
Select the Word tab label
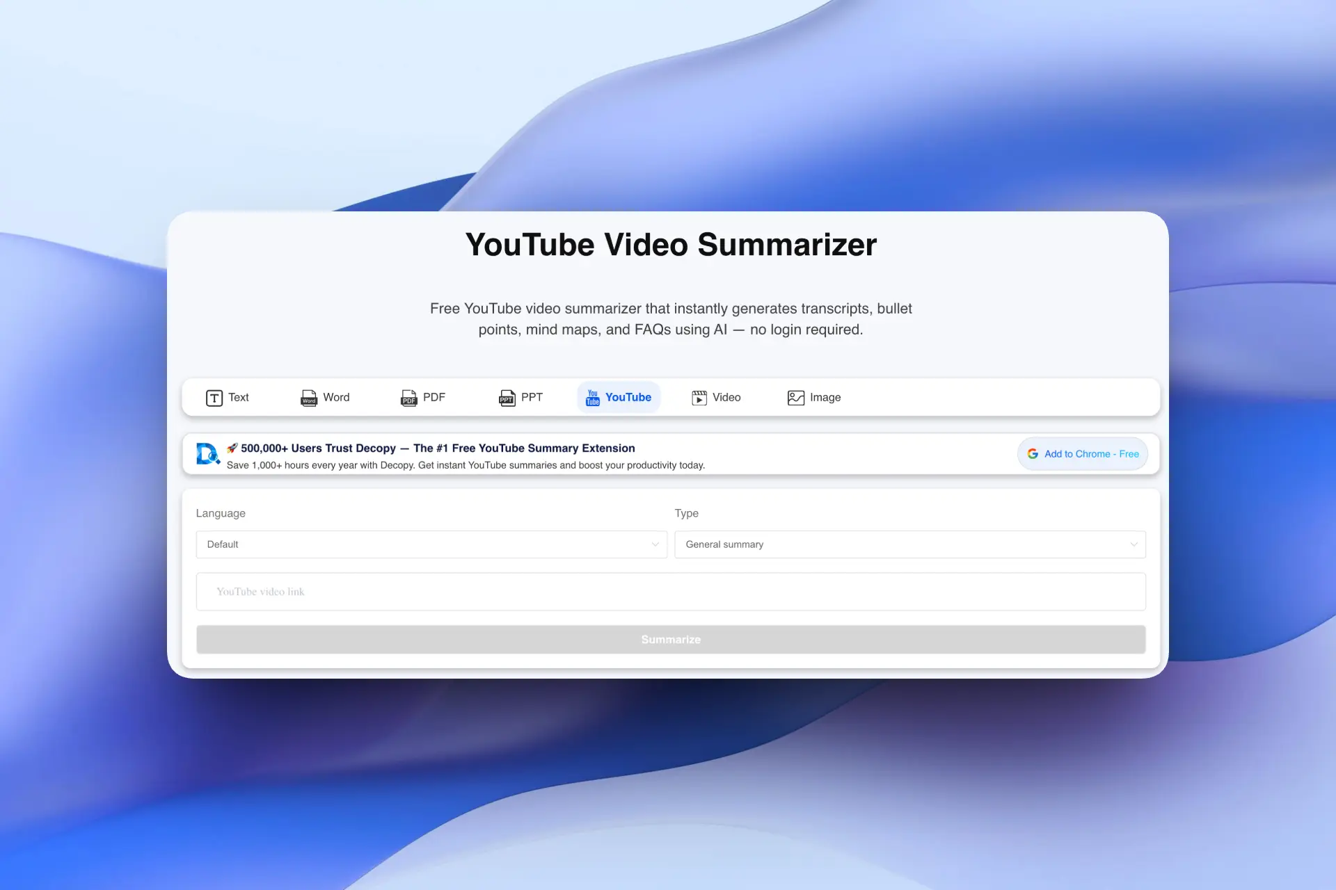pyautogui.click(x=336, y=398)
